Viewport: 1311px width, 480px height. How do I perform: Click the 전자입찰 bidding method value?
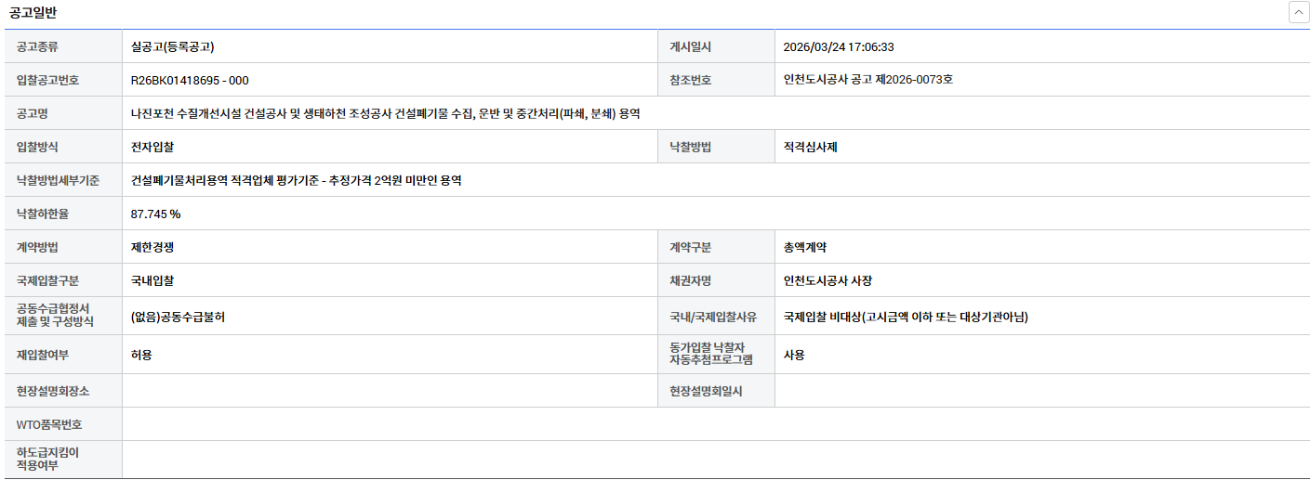[x=152, y=147]
